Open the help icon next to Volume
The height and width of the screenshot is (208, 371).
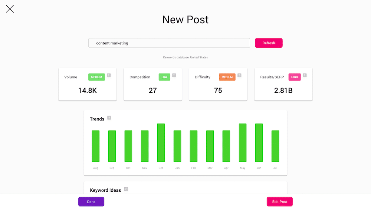(109, 75)
